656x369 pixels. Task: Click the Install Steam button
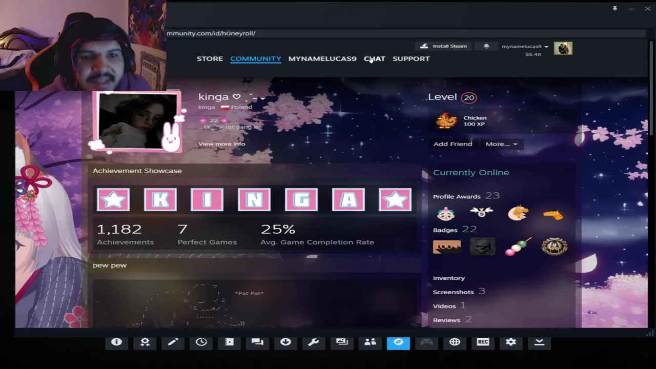pyautogui.click(x=443, y=46)
